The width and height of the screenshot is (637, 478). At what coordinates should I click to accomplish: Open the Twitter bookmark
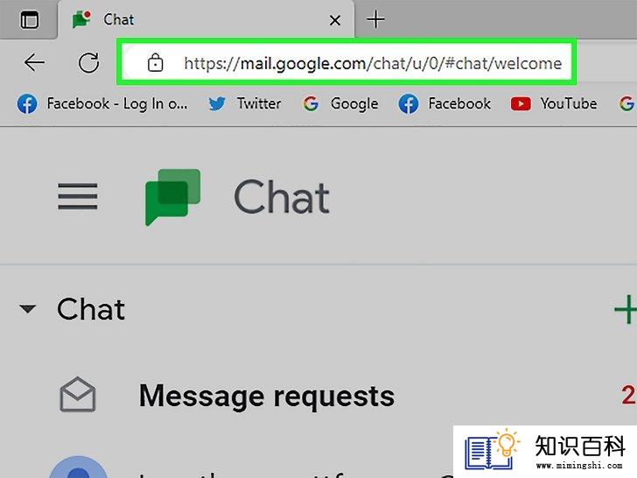pyautogui.click(x=245, y=103)
